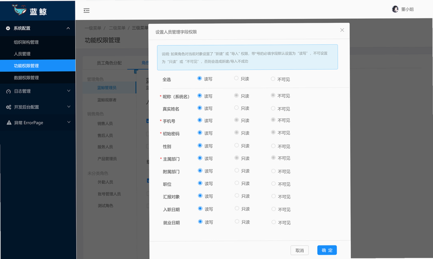Click the 系统配置 gear icon
This screenshot has height=259, width=433.
[x=8, y=28]
